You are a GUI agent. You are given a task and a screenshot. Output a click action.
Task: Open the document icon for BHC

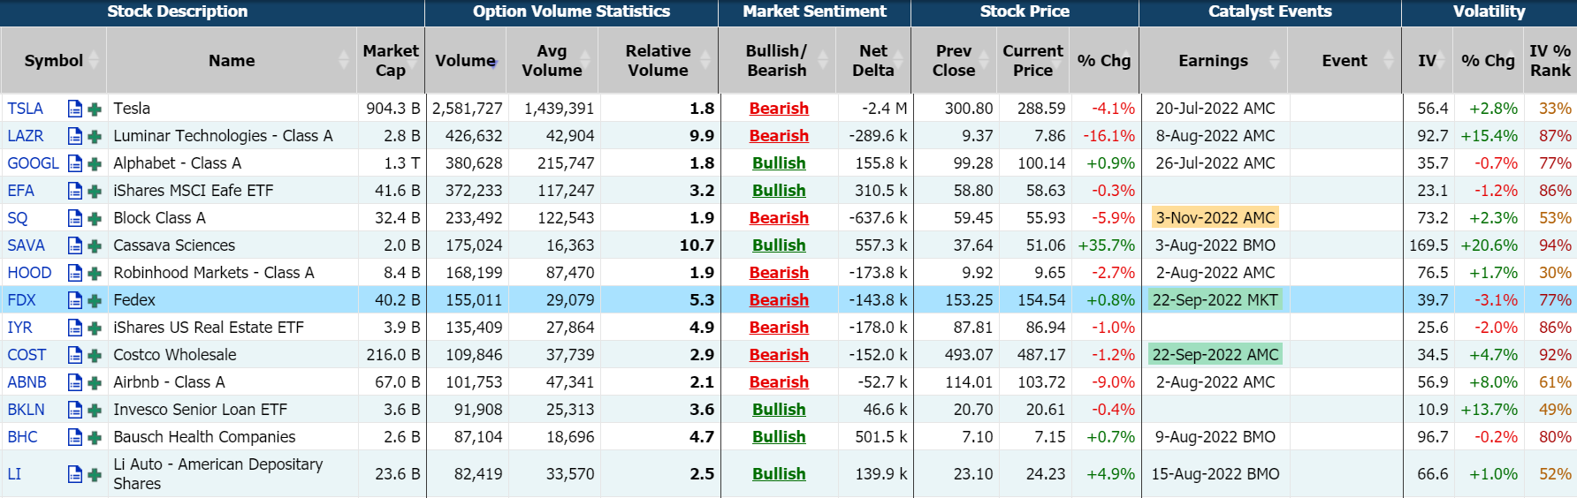(x=75, y=437)
